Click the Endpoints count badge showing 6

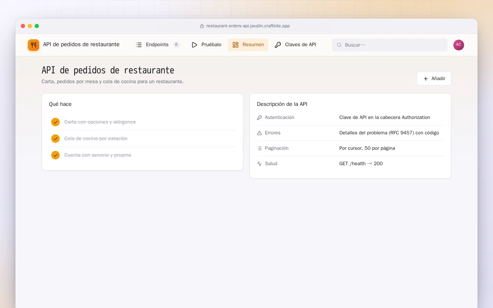coord(176,45)
